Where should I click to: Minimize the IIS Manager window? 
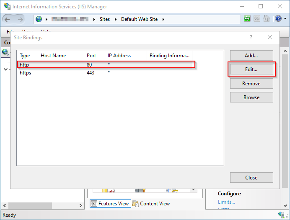242,6
